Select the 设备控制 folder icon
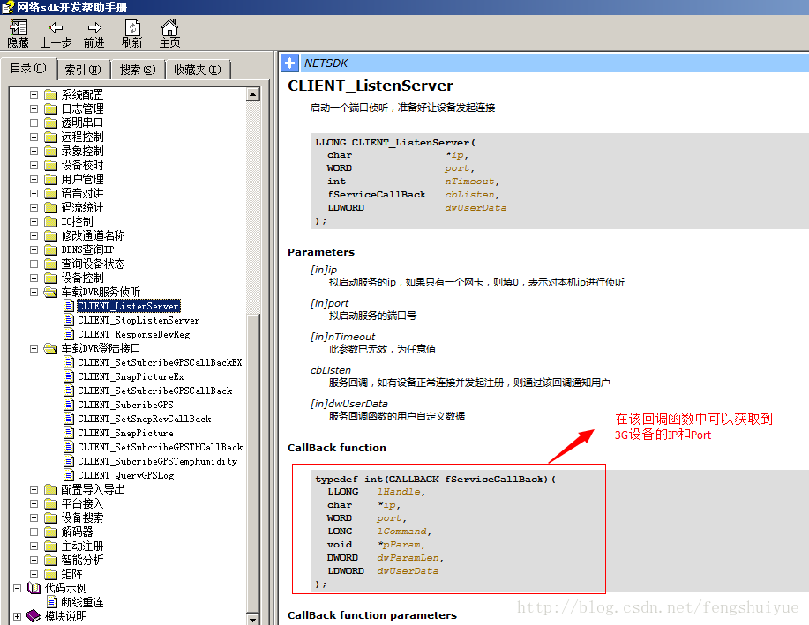 (x=50, y=278)
